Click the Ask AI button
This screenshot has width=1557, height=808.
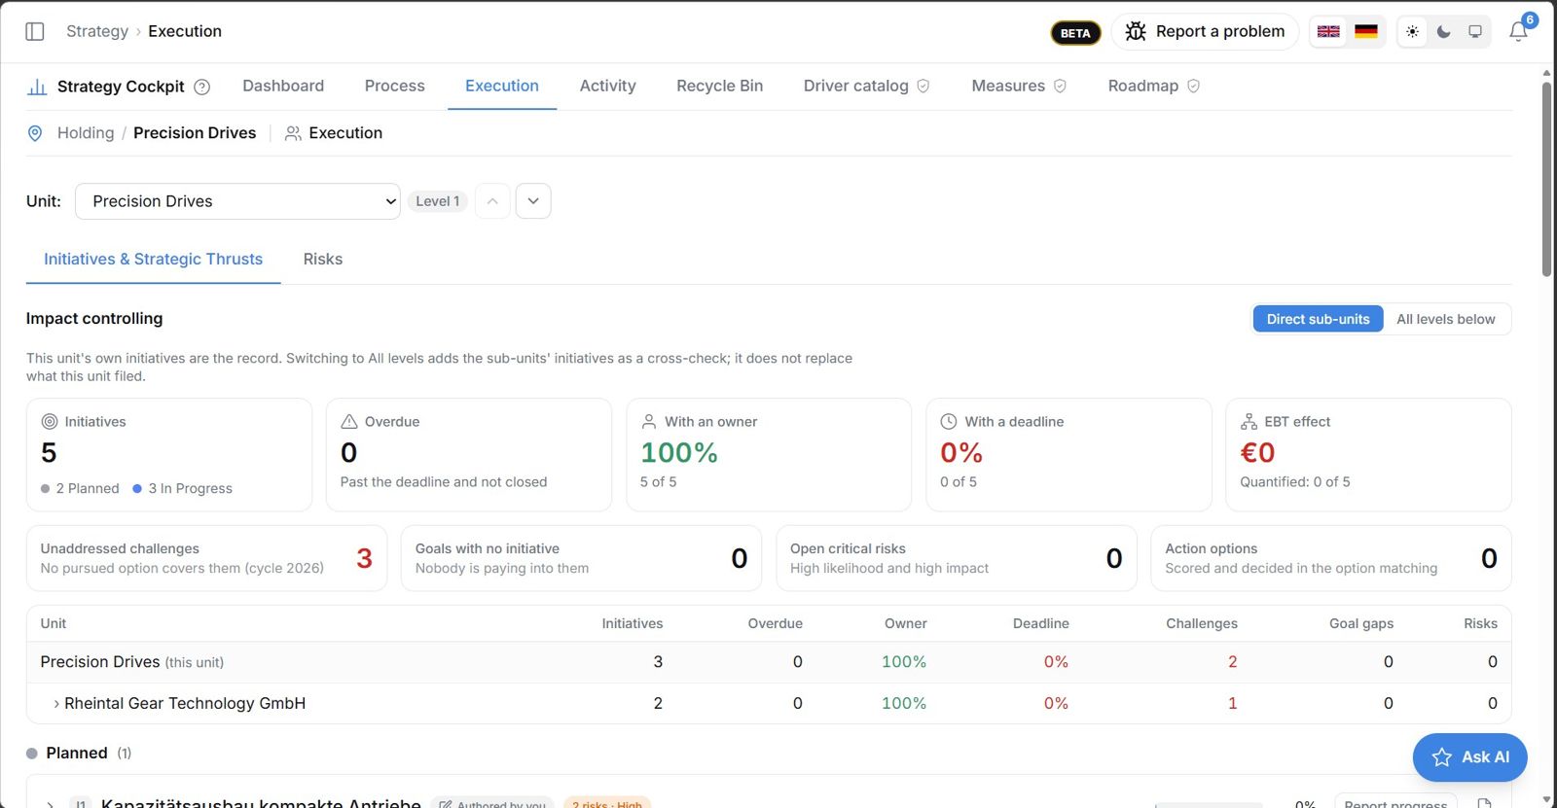(x=1469, y=757)
